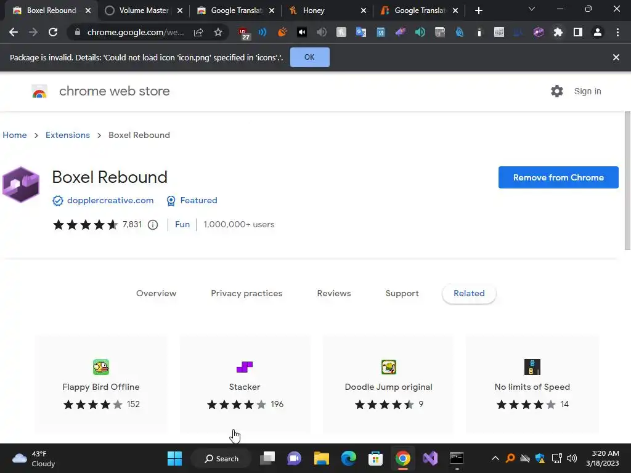
Task: Open the Stacker extension card
Action: pos(245,384)
